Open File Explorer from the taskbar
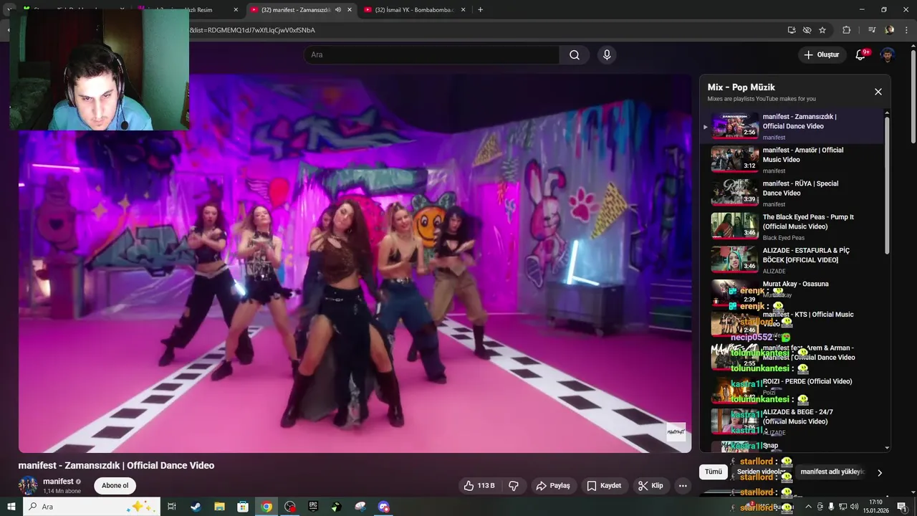Image resolution: width=917 pixels, height=516 pixels. pyautogui.click(x=219, y=507)
